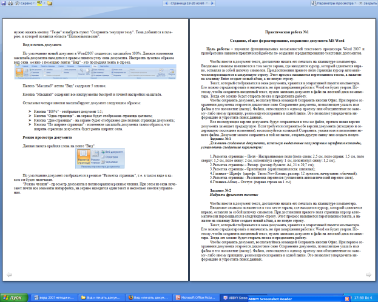The image size is (378, 302).
Task: Click the Задание № 1 heading
Action: tap(220, 139)
